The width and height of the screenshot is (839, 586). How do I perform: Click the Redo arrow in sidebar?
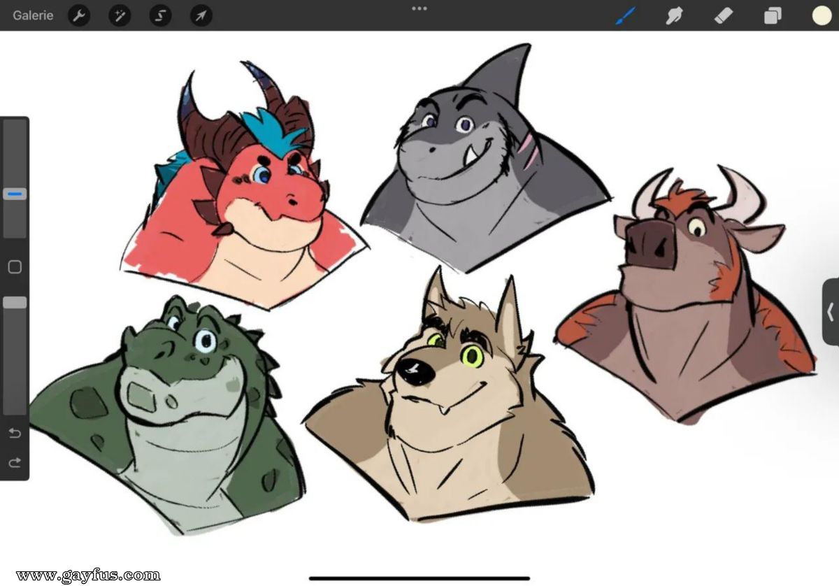15,462
